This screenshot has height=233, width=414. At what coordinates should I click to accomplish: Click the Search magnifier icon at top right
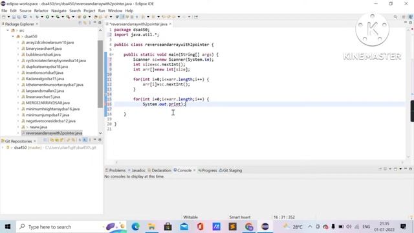395,17
